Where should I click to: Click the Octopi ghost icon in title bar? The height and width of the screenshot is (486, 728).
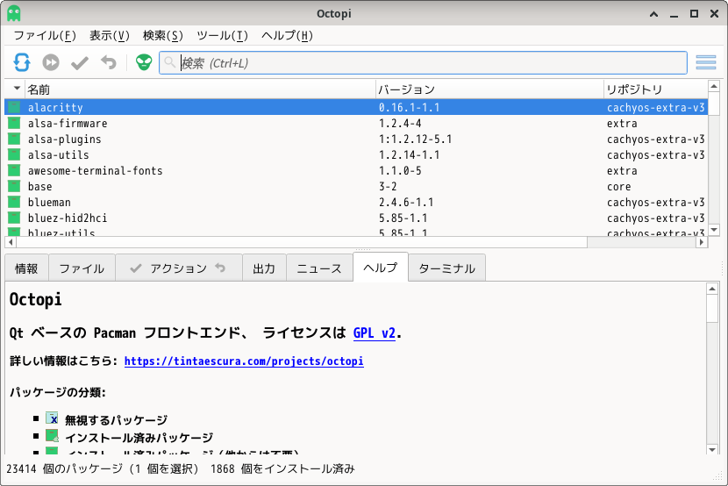(14, 13)
